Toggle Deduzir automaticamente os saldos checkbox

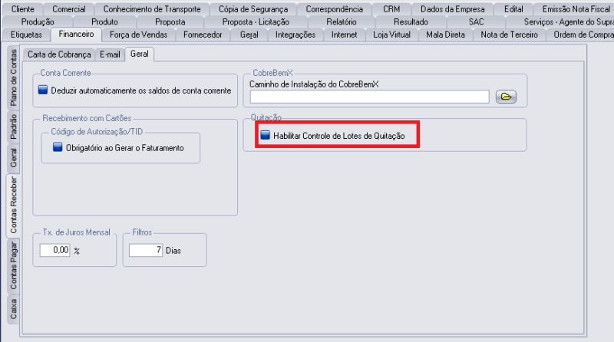43,90
